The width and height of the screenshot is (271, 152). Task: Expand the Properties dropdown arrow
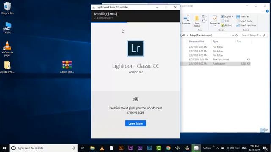coord(215,26)
